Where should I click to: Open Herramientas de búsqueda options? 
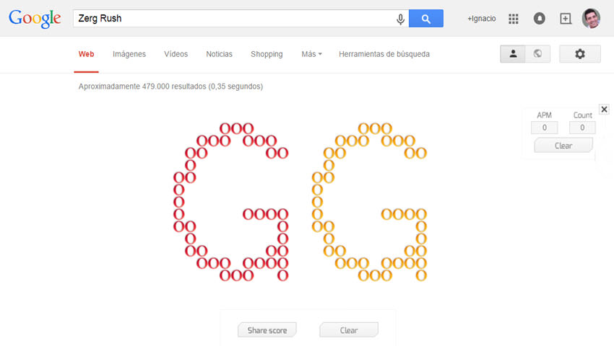384,54
